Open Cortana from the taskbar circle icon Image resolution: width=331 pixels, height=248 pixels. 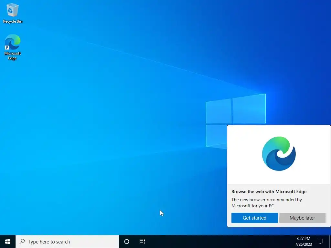coord(127,242)
